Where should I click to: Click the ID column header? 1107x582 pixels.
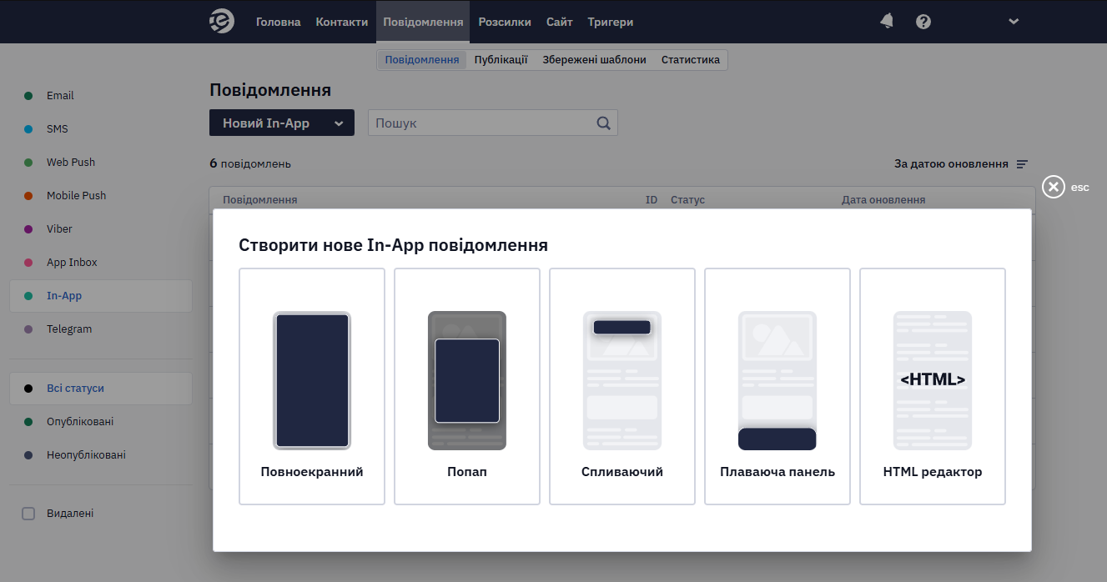click(652, 200)
